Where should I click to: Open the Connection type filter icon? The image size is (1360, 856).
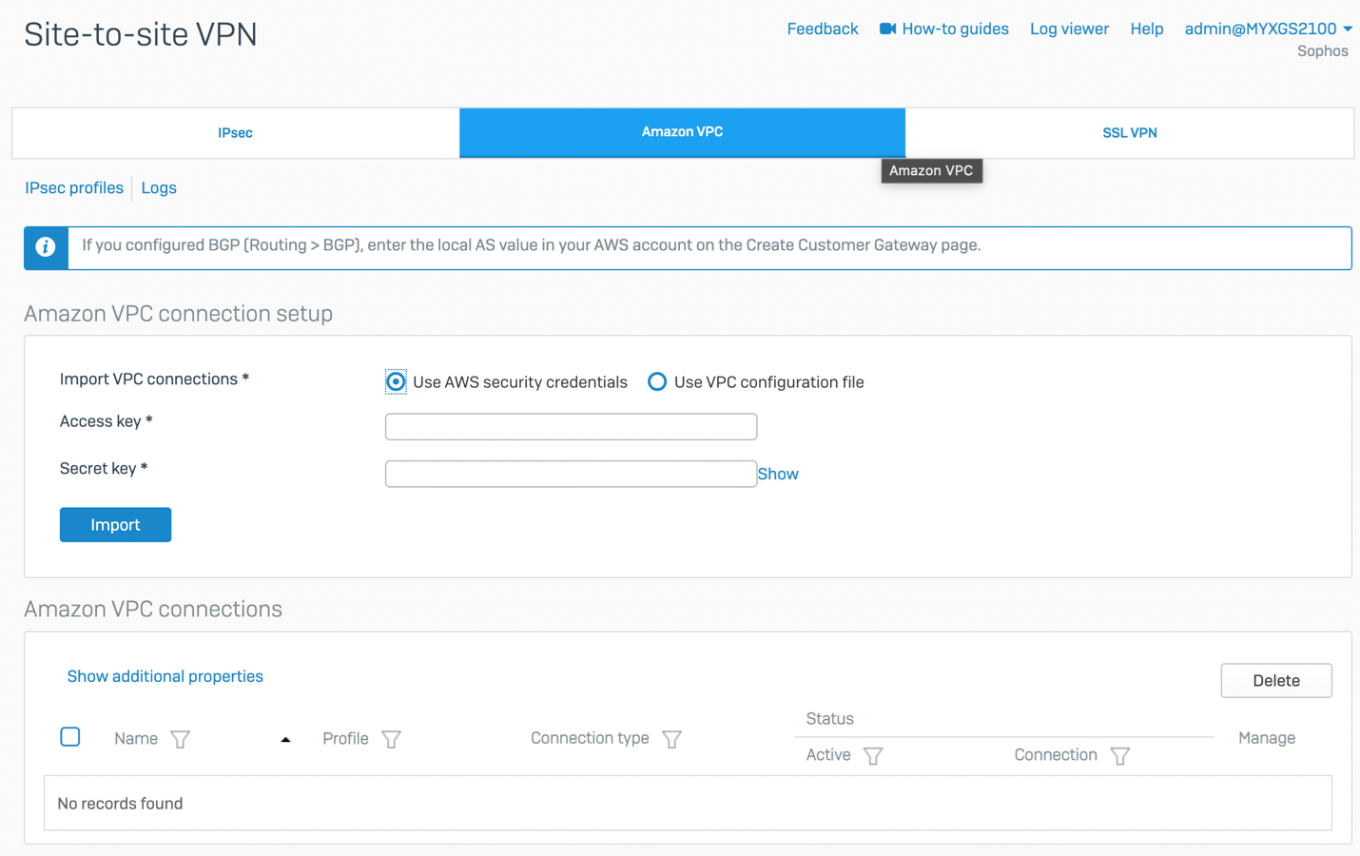point(671,739)
